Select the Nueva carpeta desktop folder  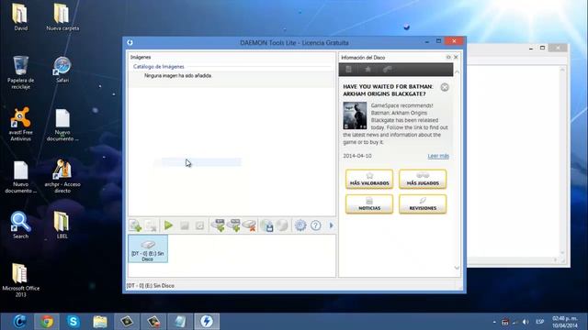point(62,17)
